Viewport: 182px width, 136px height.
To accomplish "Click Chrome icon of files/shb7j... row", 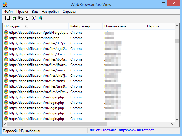I will pos(6,76).
